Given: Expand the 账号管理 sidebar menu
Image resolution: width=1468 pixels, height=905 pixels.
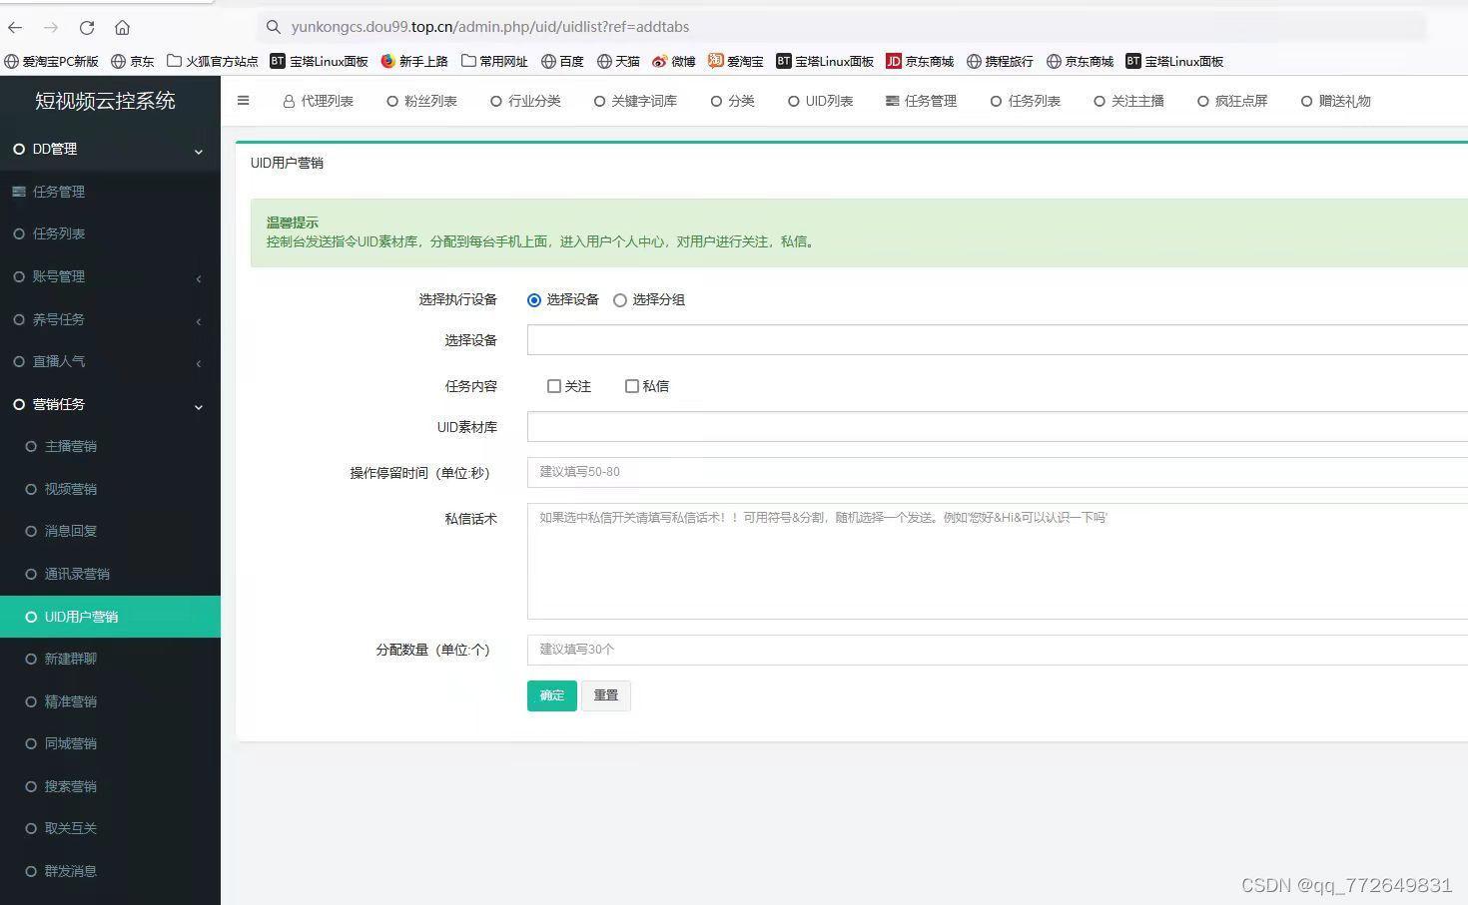Looking at the screenshot, I should pyautogui.click(x=110, y=276).
